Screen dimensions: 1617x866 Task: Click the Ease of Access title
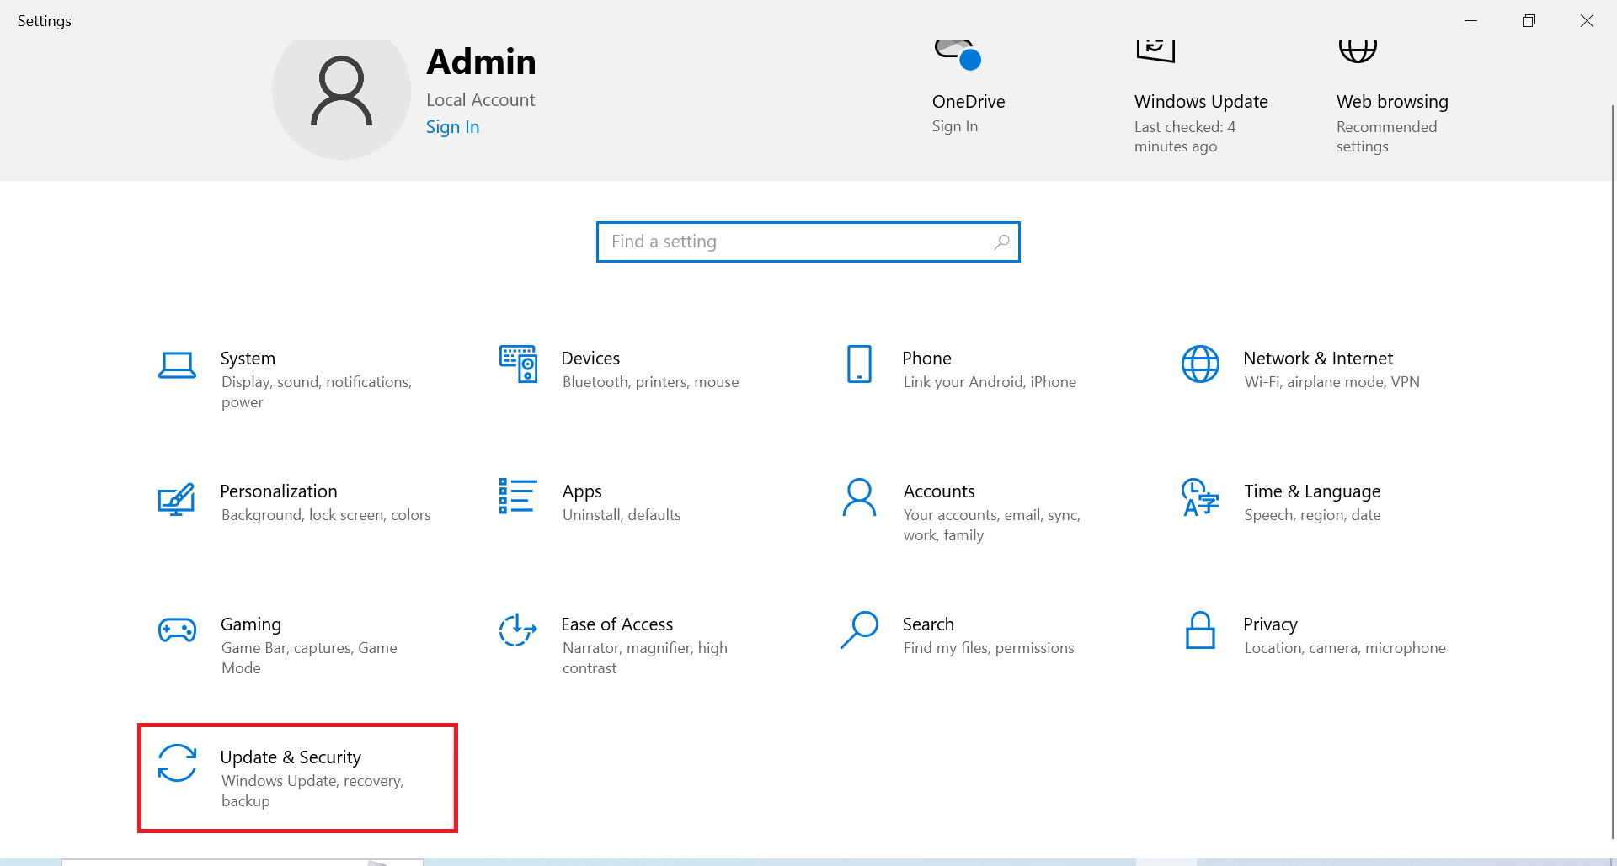click(x=617, y=624)
